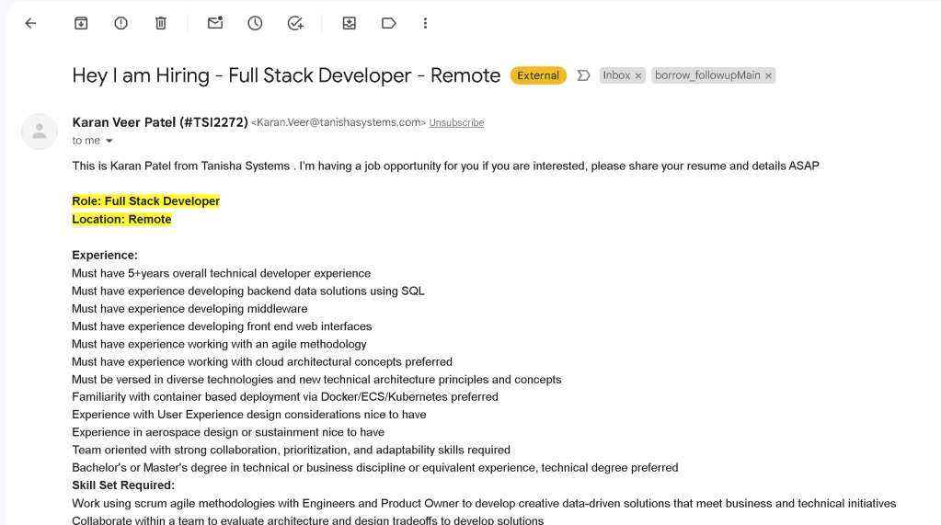Click the Unsubscribe link
Screen dimensions: 941x525
pos(456,122)
